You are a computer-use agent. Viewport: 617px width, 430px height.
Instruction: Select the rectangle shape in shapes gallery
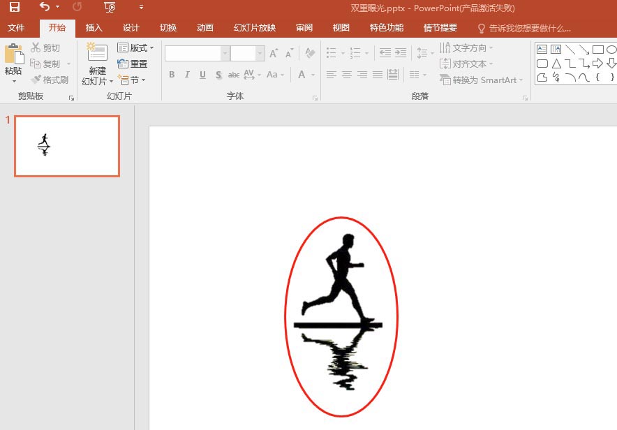coord(598,49)
